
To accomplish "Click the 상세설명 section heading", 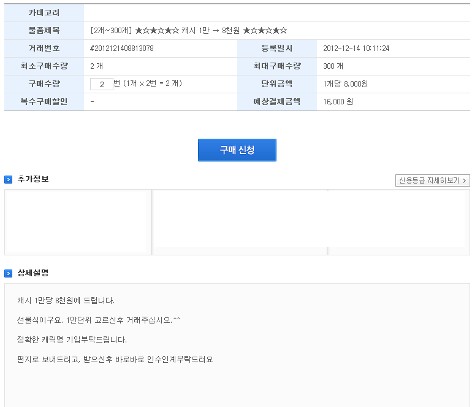I will point(33,273).
